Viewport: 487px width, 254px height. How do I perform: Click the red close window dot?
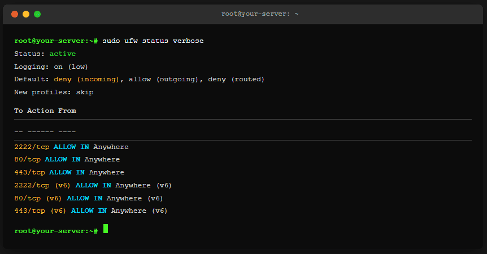point(15,14)
